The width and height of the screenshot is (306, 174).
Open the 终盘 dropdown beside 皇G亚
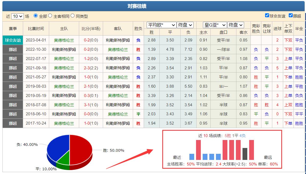(x=236, y=25)
